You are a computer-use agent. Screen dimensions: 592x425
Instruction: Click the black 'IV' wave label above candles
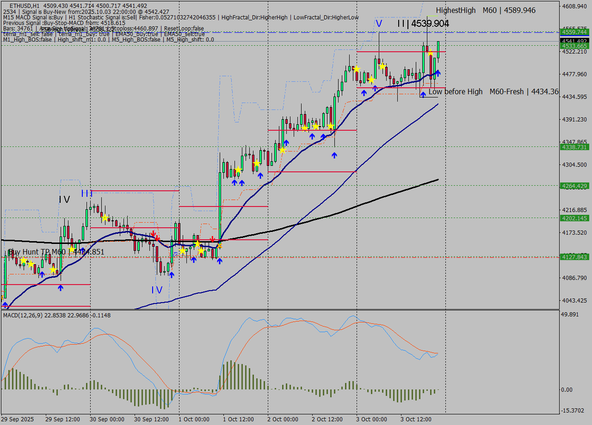(x=64, y=200)
